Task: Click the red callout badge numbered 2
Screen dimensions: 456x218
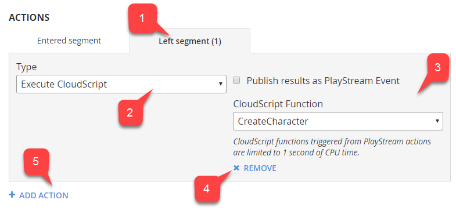Action: tap(130, 112)
